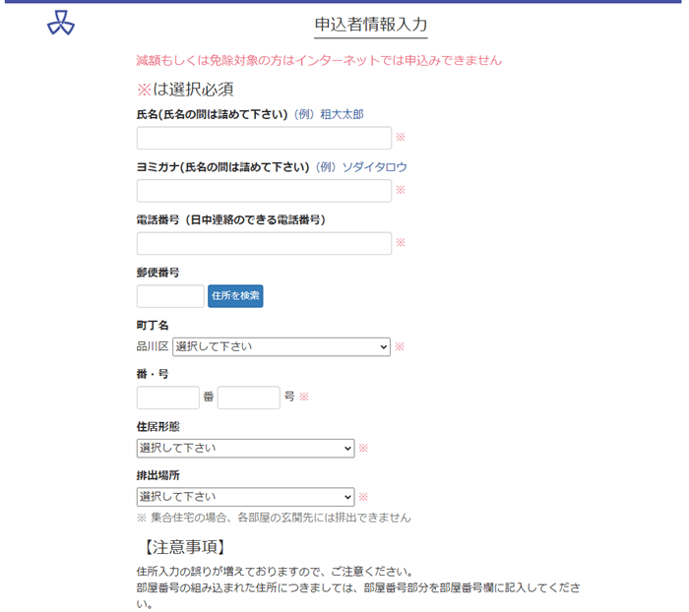Focus the 番 block number field
This screenshot has width=689, height=612.
168,398
